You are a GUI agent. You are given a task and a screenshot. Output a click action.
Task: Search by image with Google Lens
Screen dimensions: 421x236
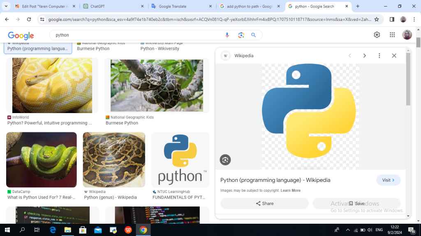pos(241,35)
